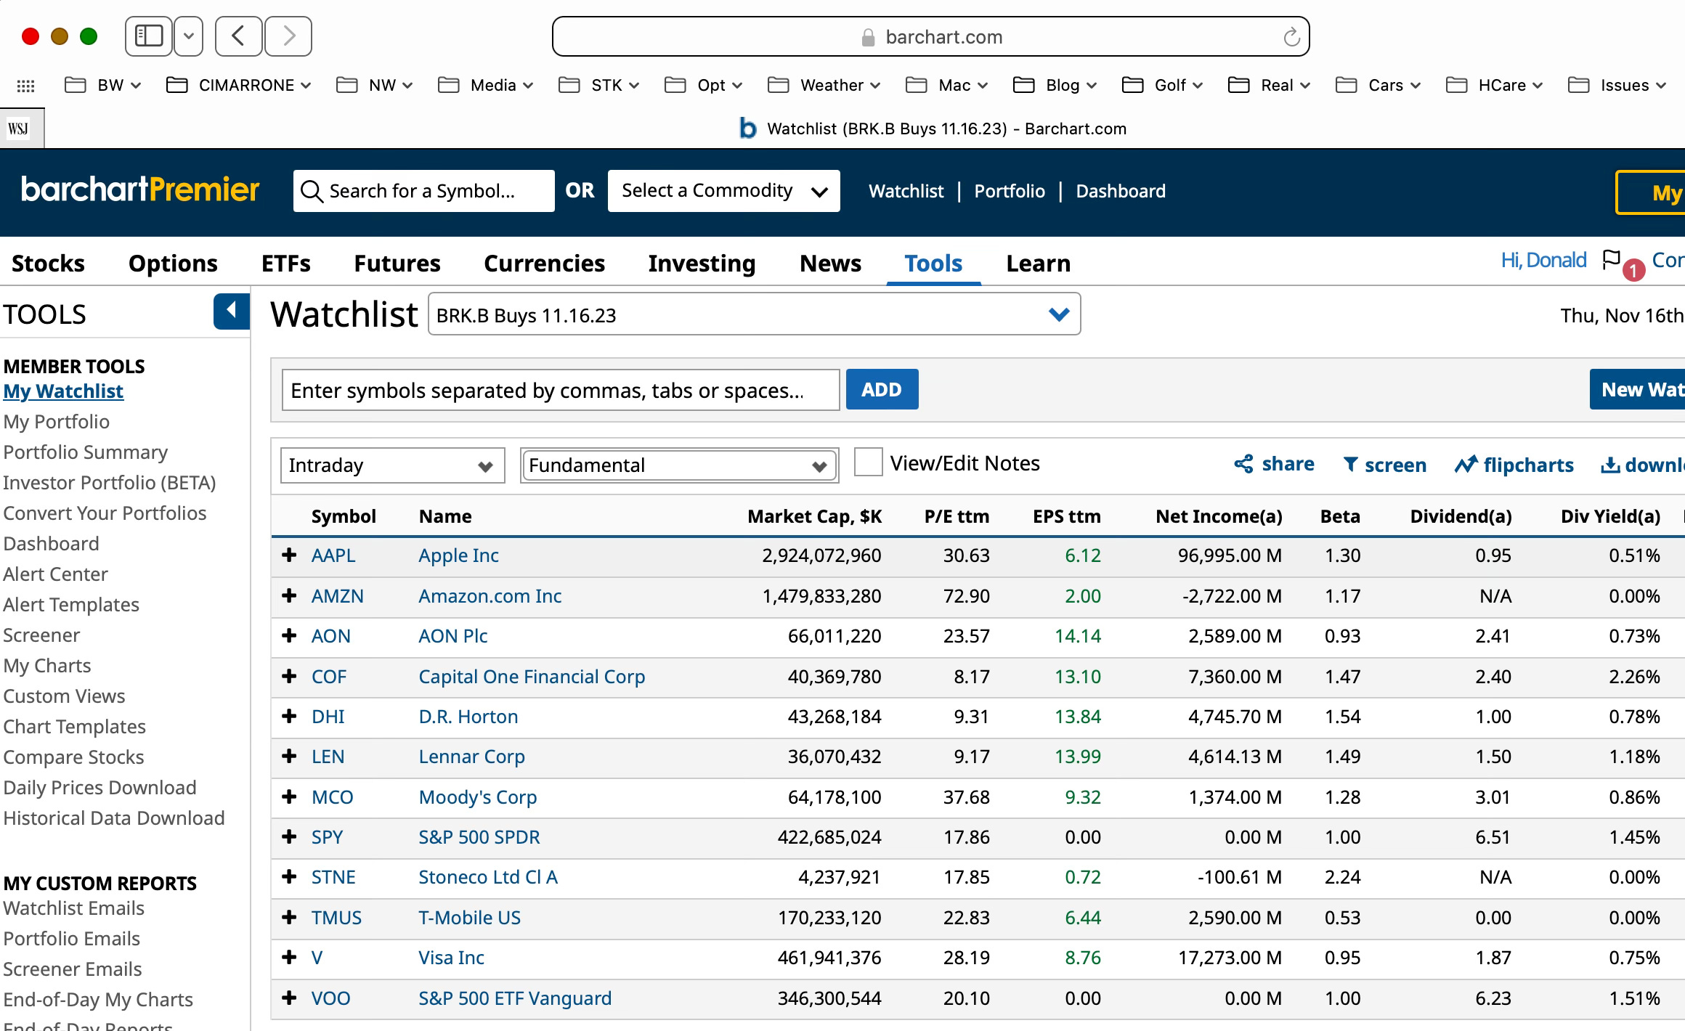
Task: Expand the SPY row plus icon
Action: pos(289,837)
